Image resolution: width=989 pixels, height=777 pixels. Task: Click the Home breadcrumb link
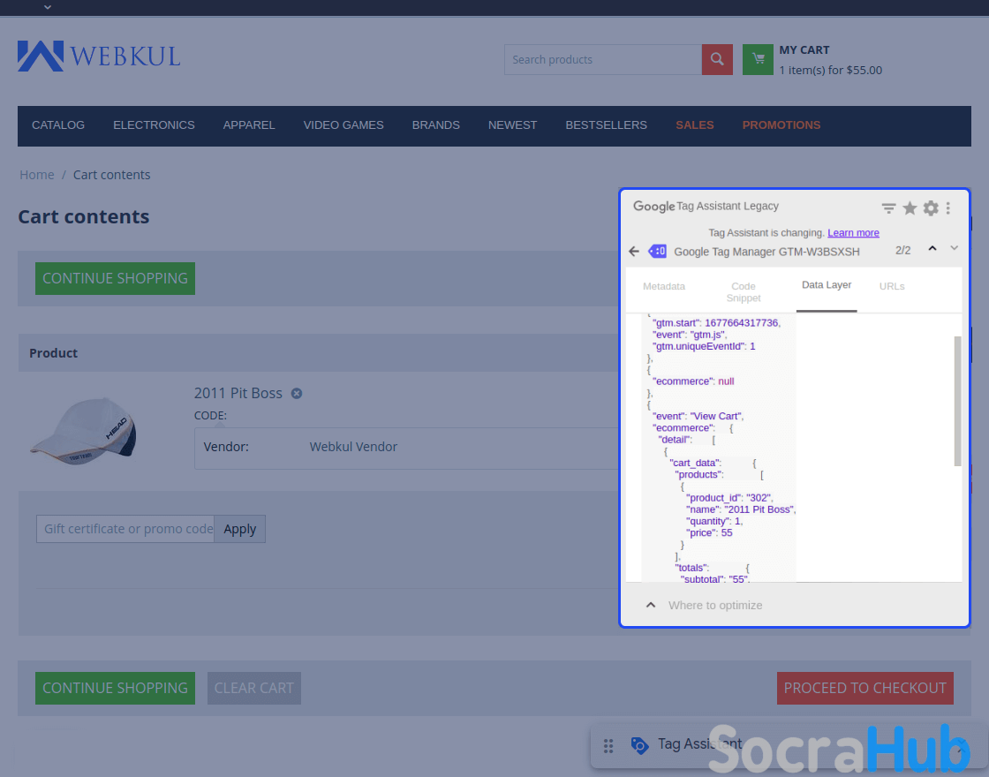pyautogui.click(x=36, y=175)
